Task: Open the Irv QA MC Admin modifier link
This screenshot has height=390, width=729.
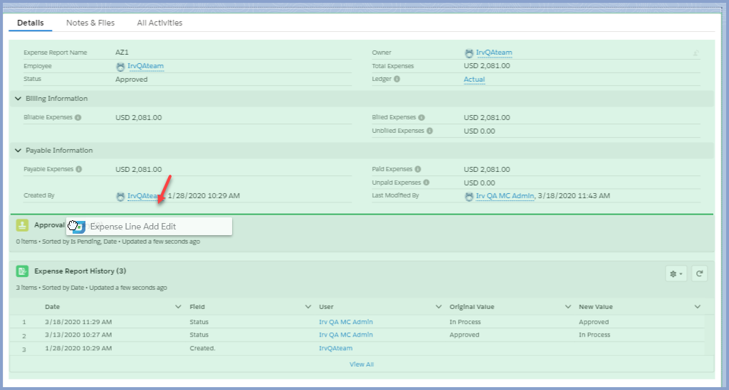Action: pos(505,195)
